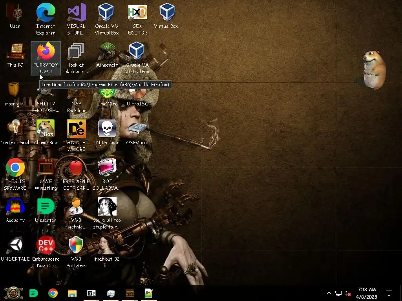Open the steampunk Start button
Screen dimensions: 402x301
14,293
